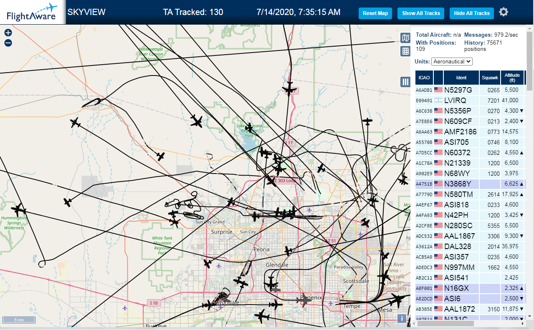This screenshot has width=534, height=330.
Task: Select the LVIRQ aircraft row
Action: tap(471, 100)
